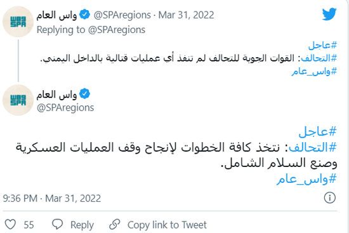Click the verified badge on the main tweet

click(84, 93)
